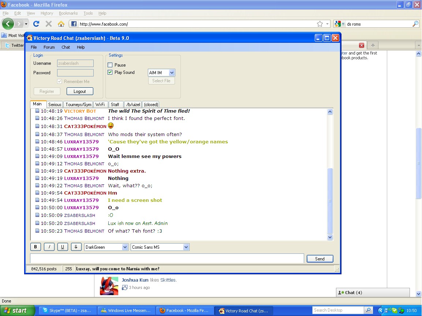Open the Forum menu
The height and width of the screenshot is (316, 422).
coord(49,47)
